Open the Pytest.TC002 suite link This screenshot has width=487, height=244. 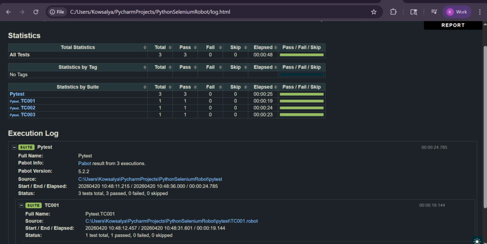pos(28,108)
